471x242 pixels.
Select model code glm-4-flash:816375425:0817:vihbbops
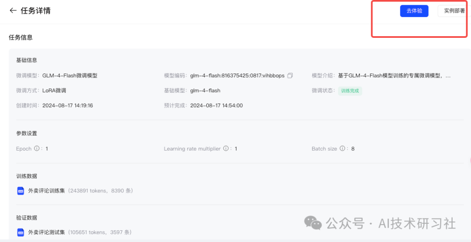tap(237, 76)
